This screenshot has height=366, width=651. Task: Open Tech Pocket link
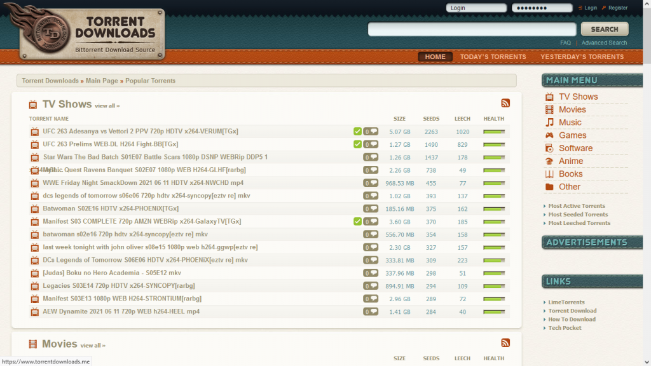click(565, 328)
